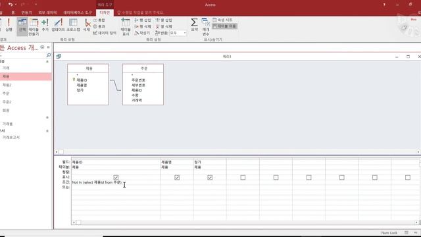The height and width of the screenshot is (237, 421).
Task: Select 수량 field in 주문 table box
Action: (x=135, y=95)
